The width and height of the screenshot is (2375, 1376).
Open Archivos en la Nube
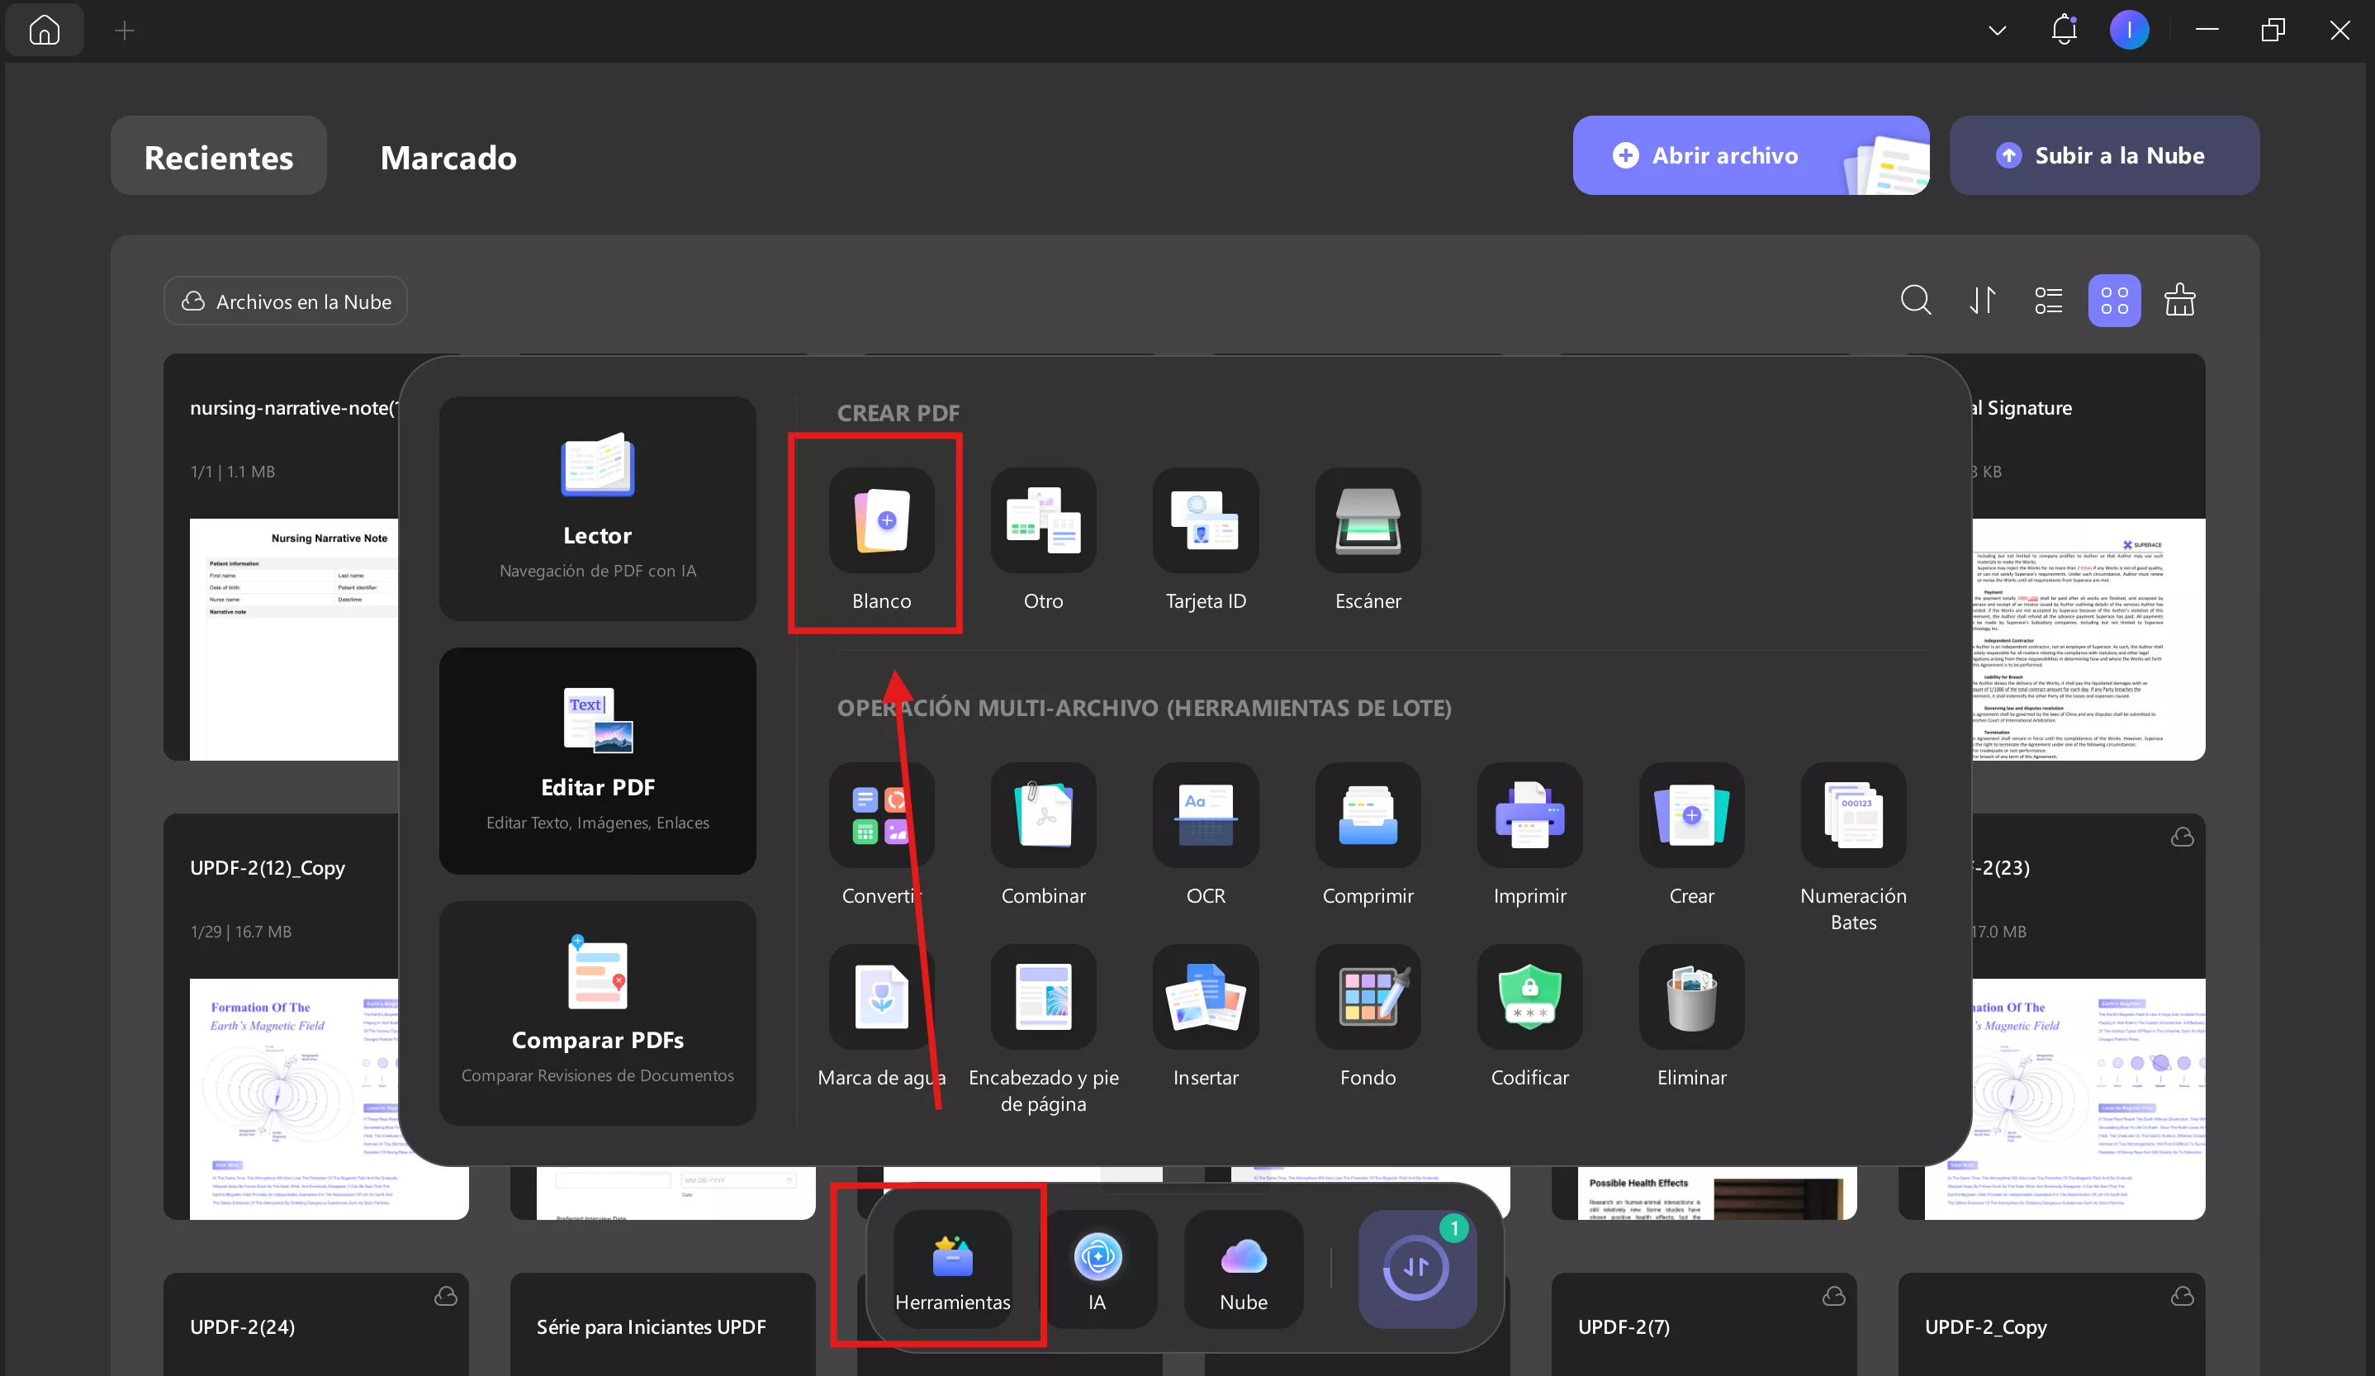coord(287,301)
